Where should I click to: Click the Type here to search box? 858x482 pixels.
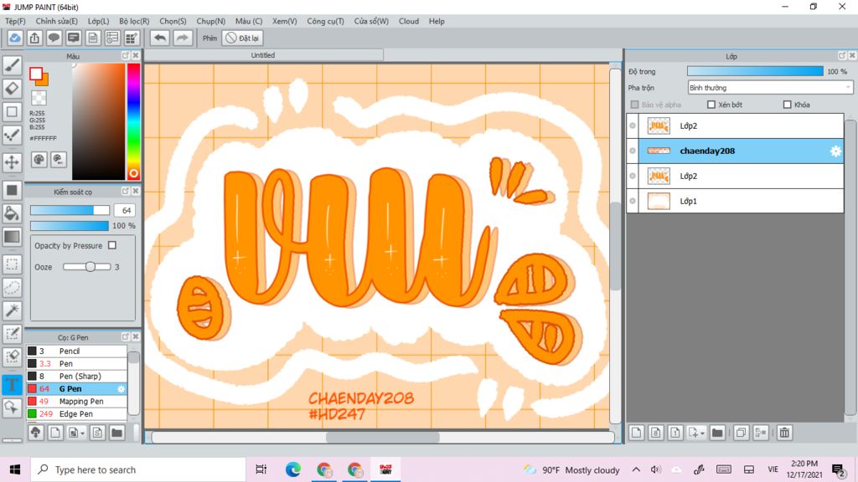pyautogui.click(x=138, y=469)
